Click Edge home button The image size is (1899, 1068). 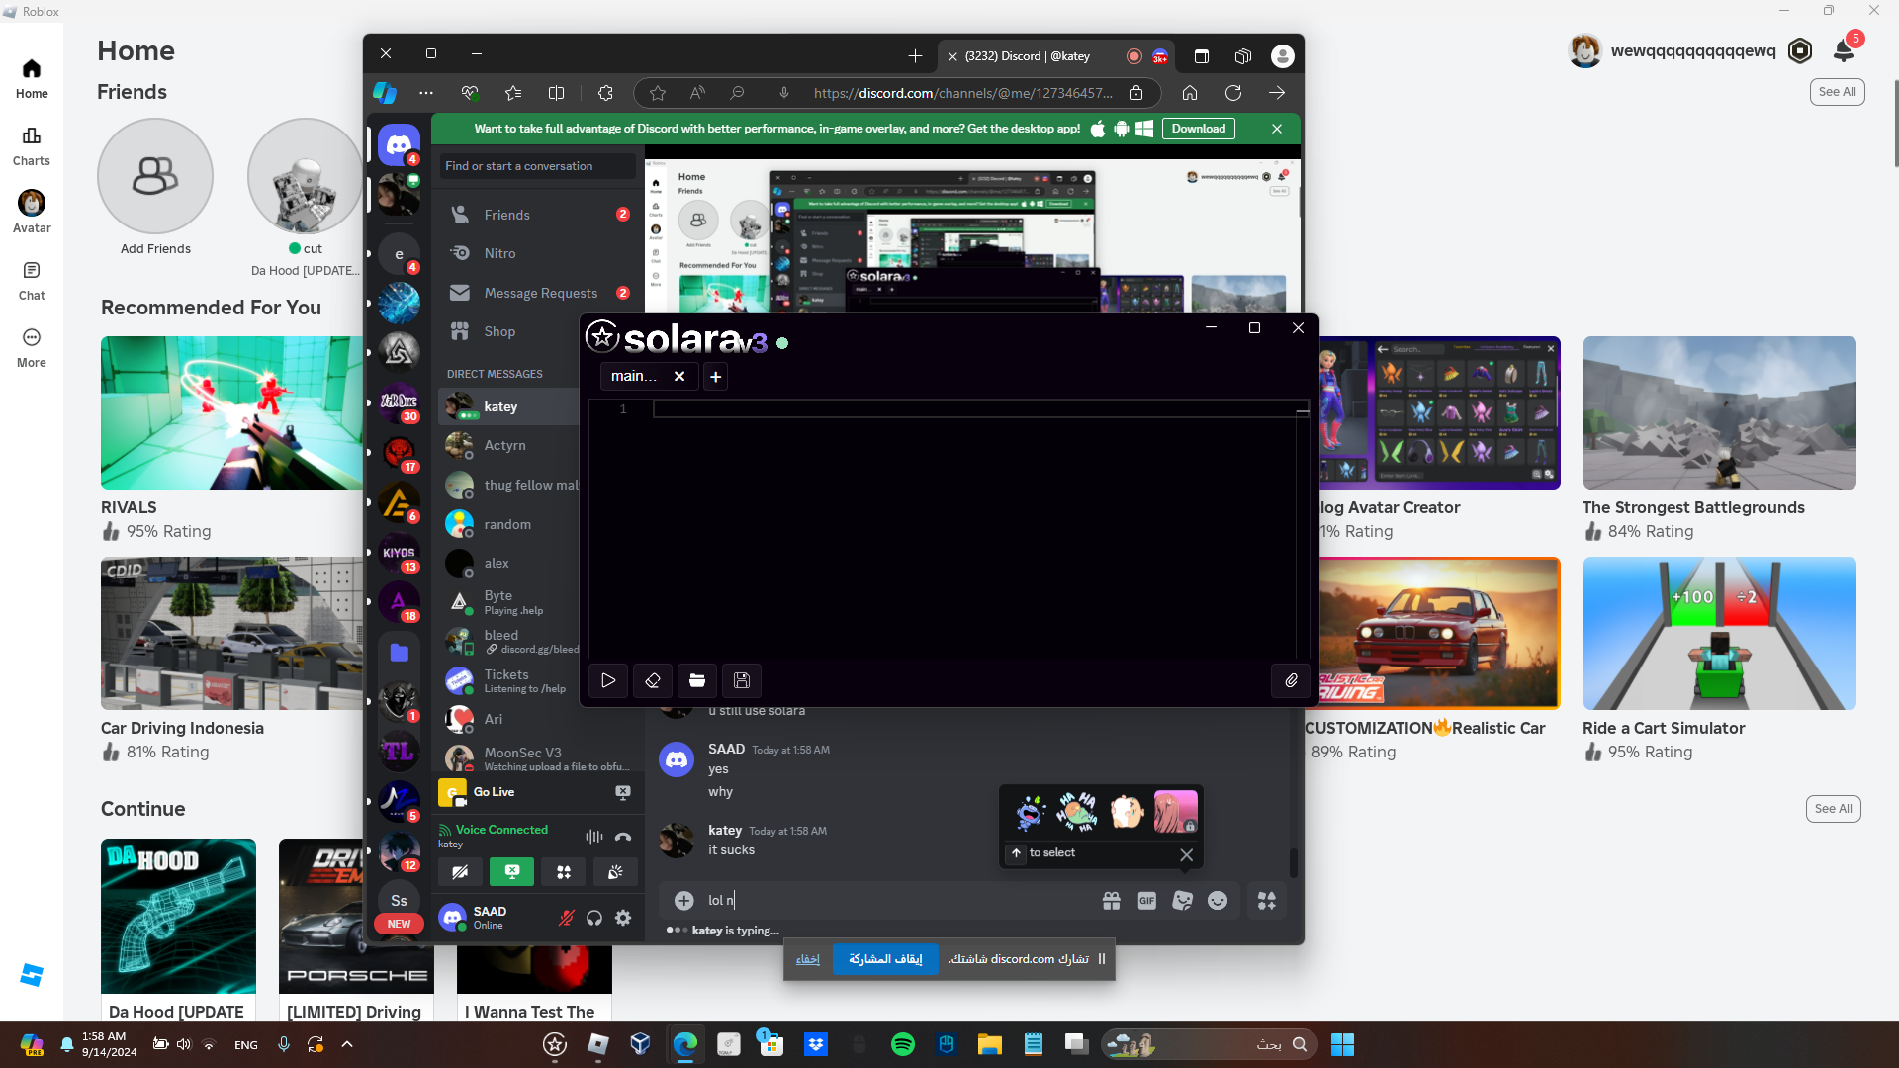[1190, 93]
